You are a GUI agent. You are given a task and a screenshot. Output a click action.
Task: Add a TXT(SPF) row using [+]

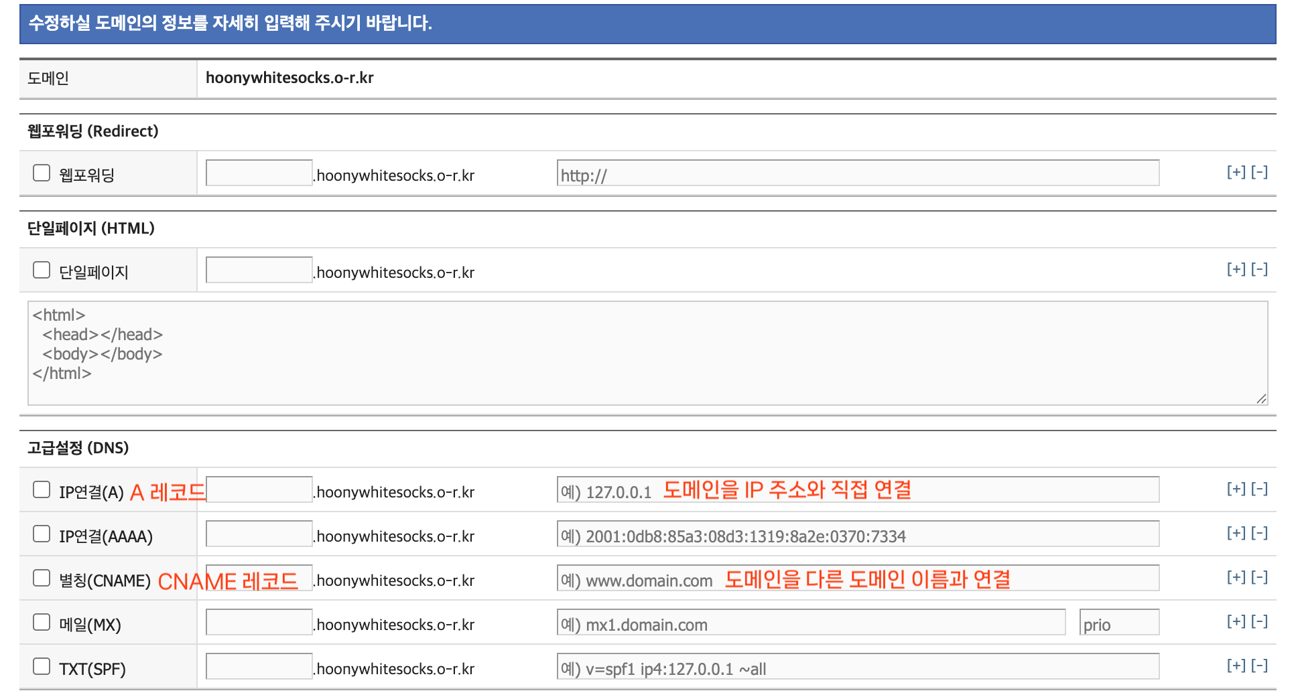tap(1236, 666)
